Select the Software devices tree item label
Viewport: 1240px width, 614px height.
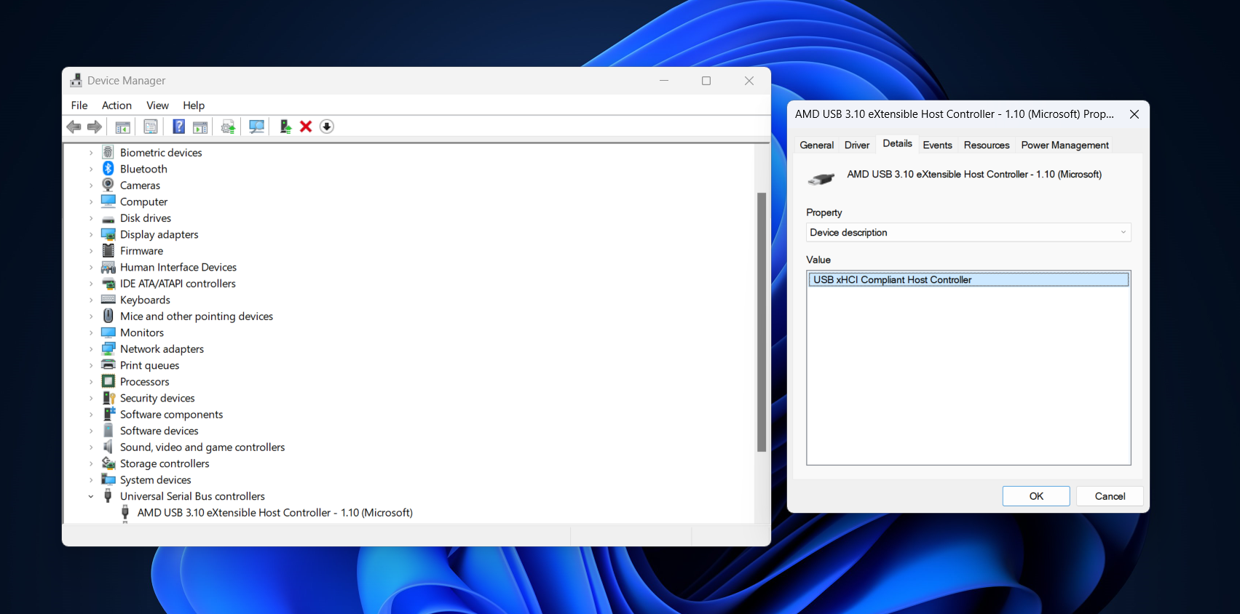coord(159,431)
